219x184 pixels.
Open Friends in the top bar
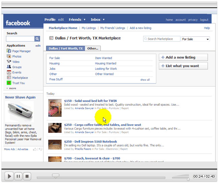[75, 20]
